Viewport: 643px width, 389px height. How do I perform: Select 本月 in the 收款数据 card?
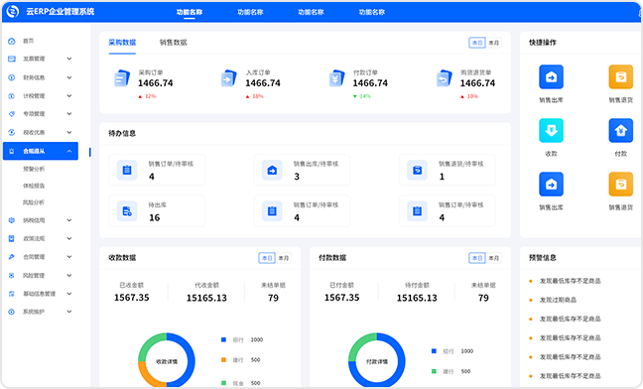point(284,258)
